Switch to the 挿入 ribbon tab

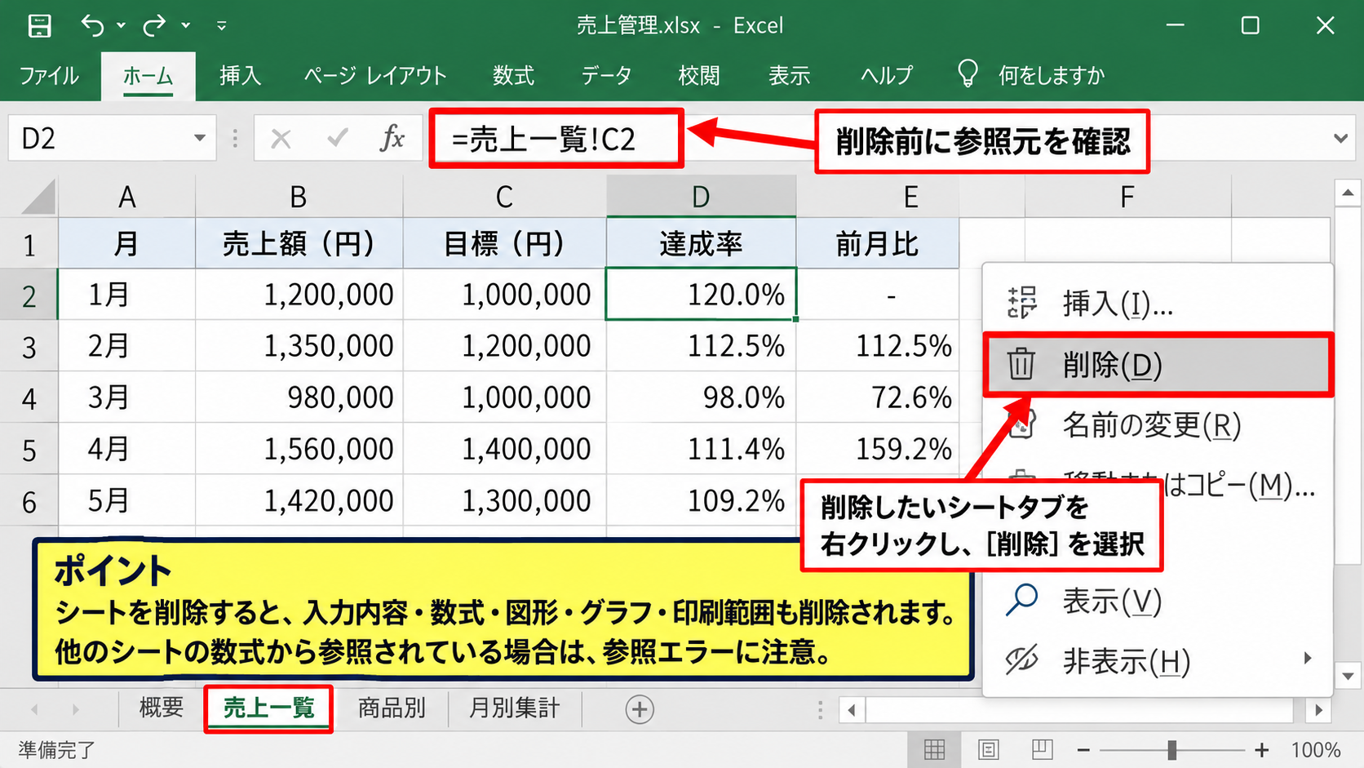pos(240,76)
